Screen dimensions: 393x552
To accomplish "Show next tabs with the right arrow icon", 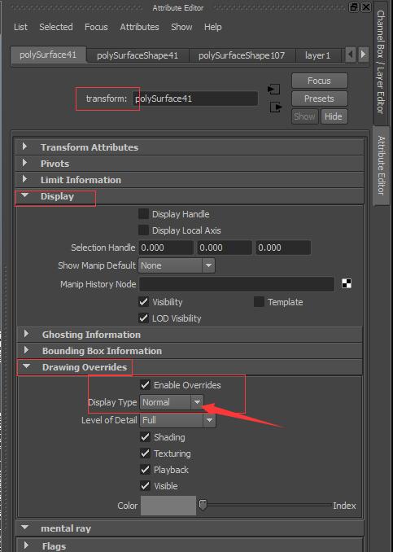I will pyautogui.click(x=364, y=55).
